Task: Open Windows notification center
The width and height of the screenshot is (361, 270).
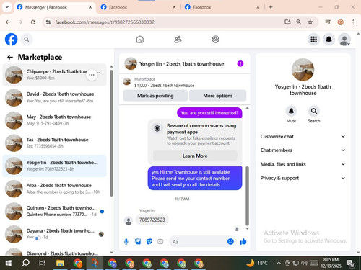Action: point(350,264)
